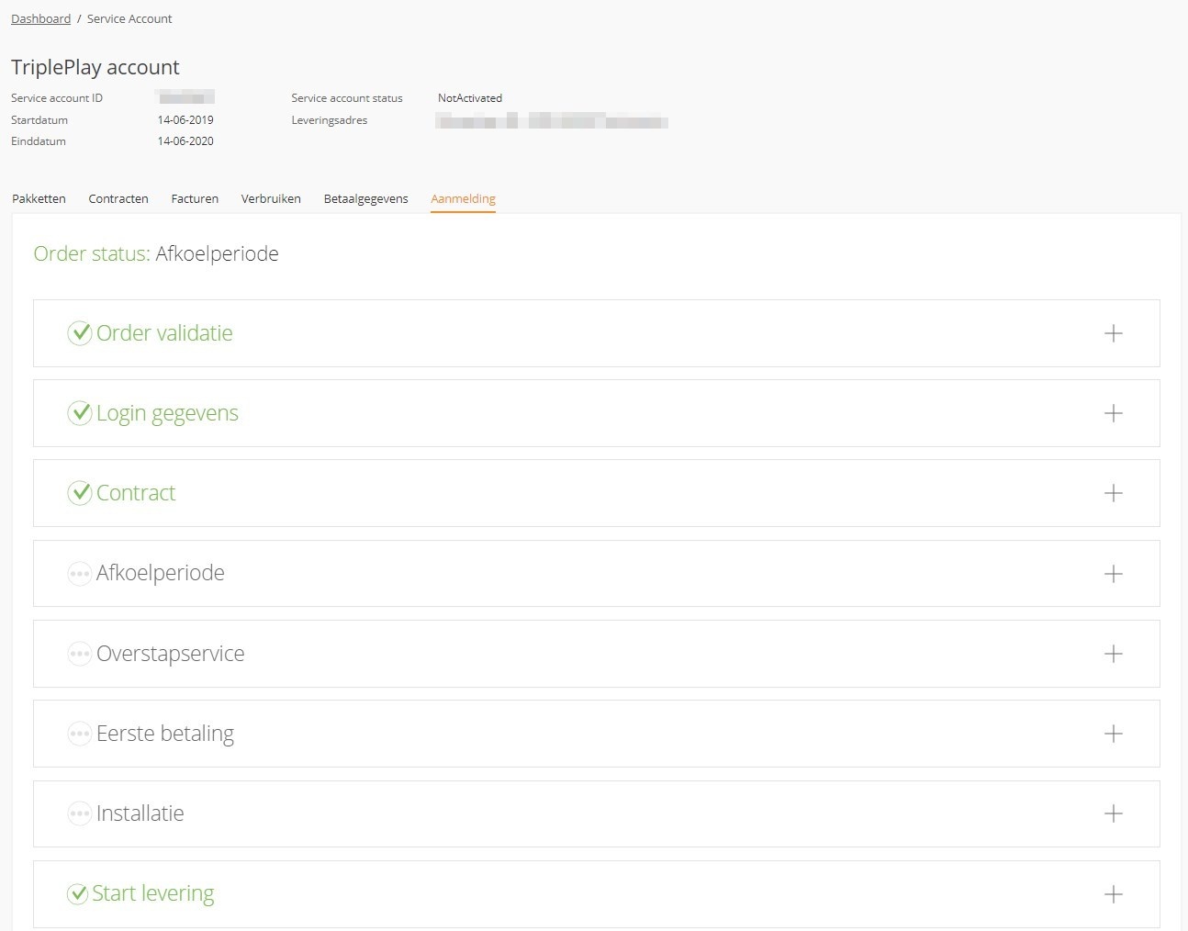
Task: Click the start date 14-06-2019
Action: tap(185, 120)
